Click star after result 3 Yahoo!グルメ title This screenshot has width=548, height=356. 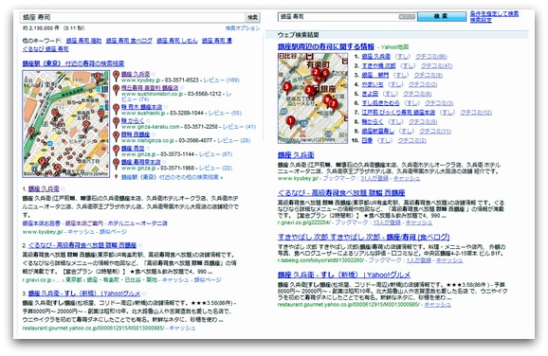click(x=144, y=294)
